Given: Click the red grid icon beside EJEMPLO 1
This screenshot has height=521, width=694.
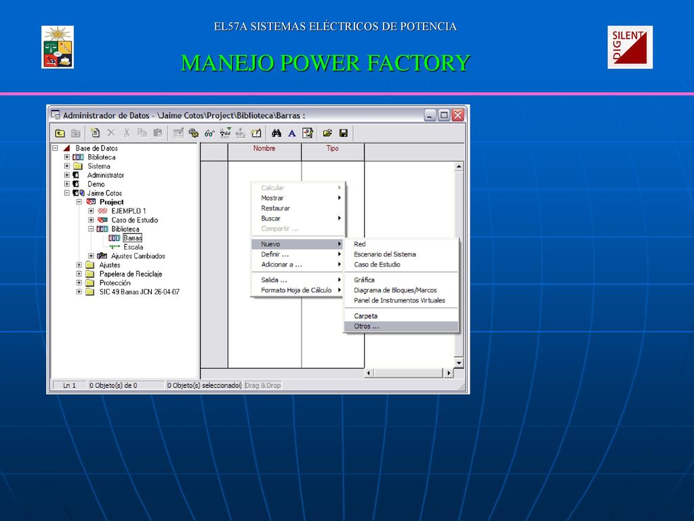Looking at the screenshot, I should tap(103, 211).
